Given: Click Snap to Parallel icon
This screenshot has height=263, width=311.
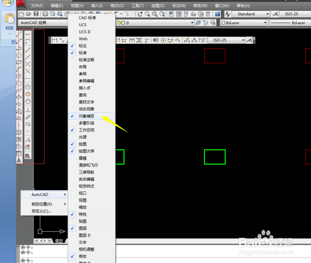Looking at the screenshot, I should coord(28,117).
